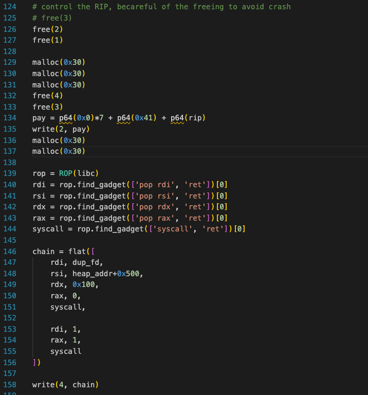The image size is (368, 395).
Task: Click line number 157 in gutter
Action: (x=10, y=373)
